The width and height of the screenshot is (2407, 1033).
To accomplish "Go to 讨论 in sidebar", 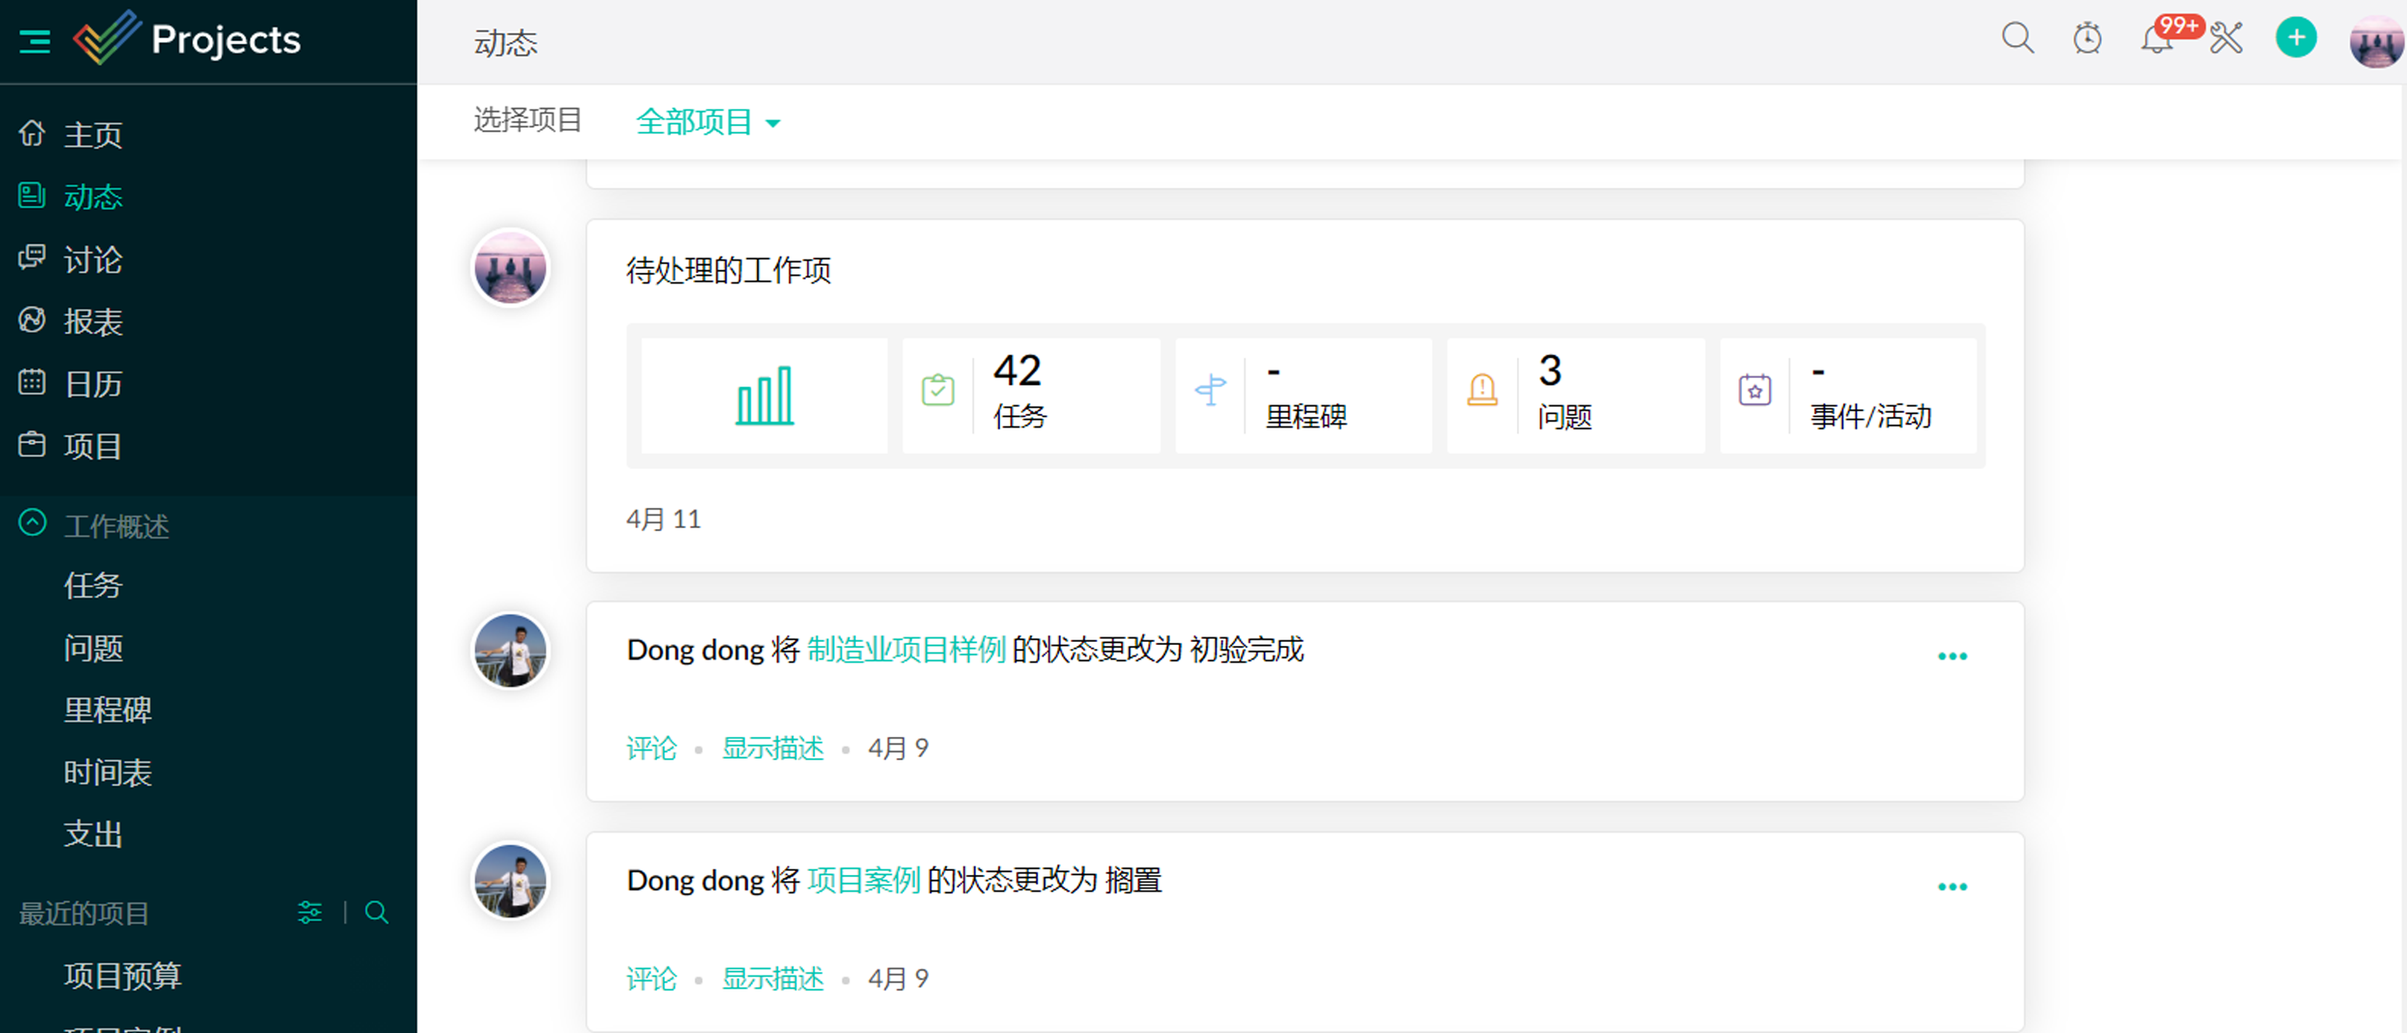I will [91, 259].
